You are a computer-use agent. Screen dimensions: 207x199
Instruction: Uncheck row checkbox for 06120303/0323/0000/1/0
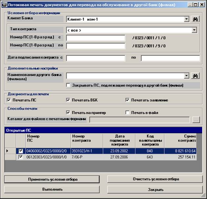(x=21, y=157)
